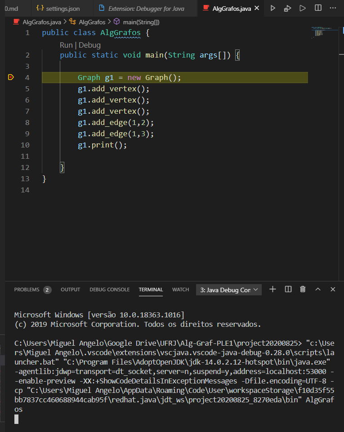This screenshot has height=432, width=344.
Task: Open the DEBUG CONSOLE panel tab
Action: [109, 289]
